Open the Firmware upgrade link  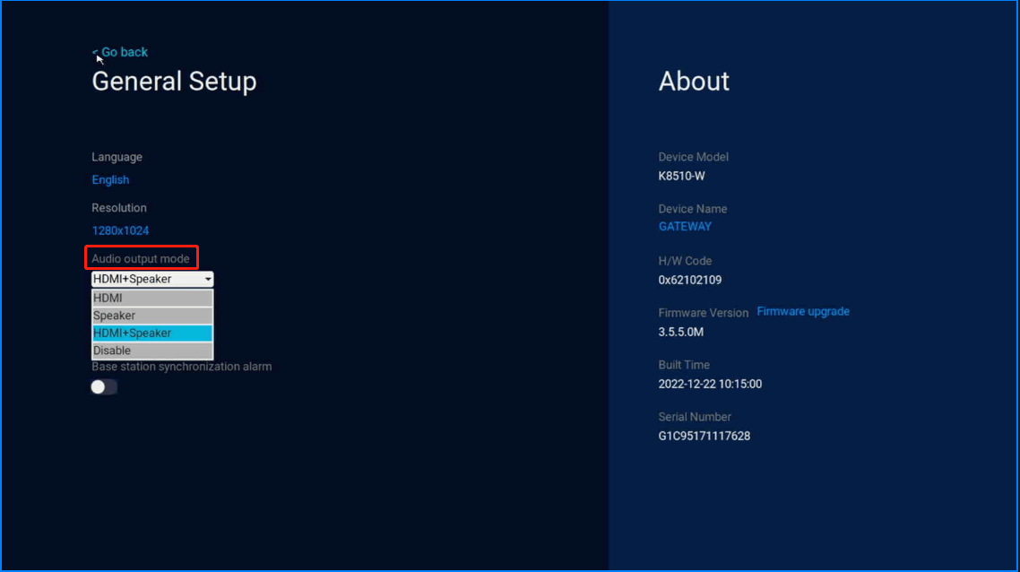coord(803,312)
